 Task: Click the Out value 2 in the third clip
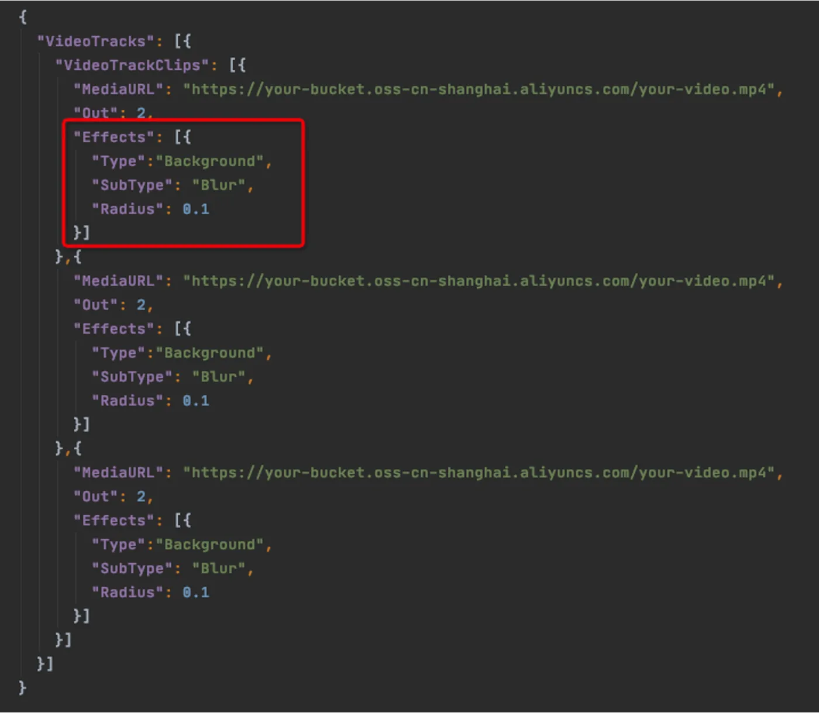(x=141, y=497)
